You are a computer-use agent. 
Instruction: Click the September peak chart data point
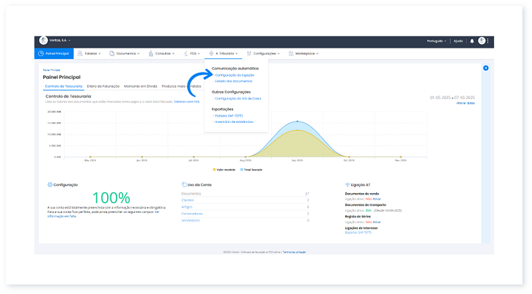click(297, 121)
